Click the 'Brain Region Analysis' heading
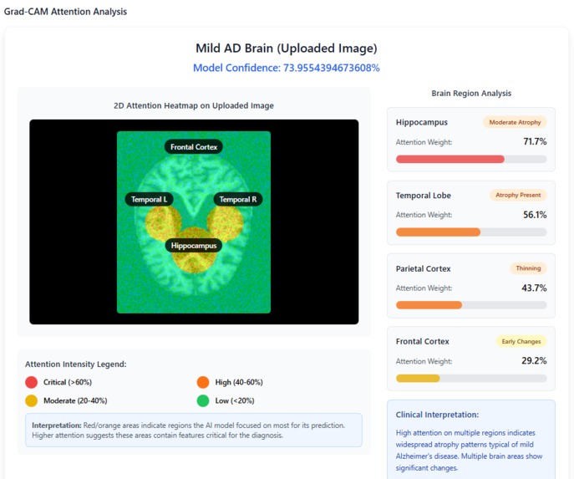 471,93
